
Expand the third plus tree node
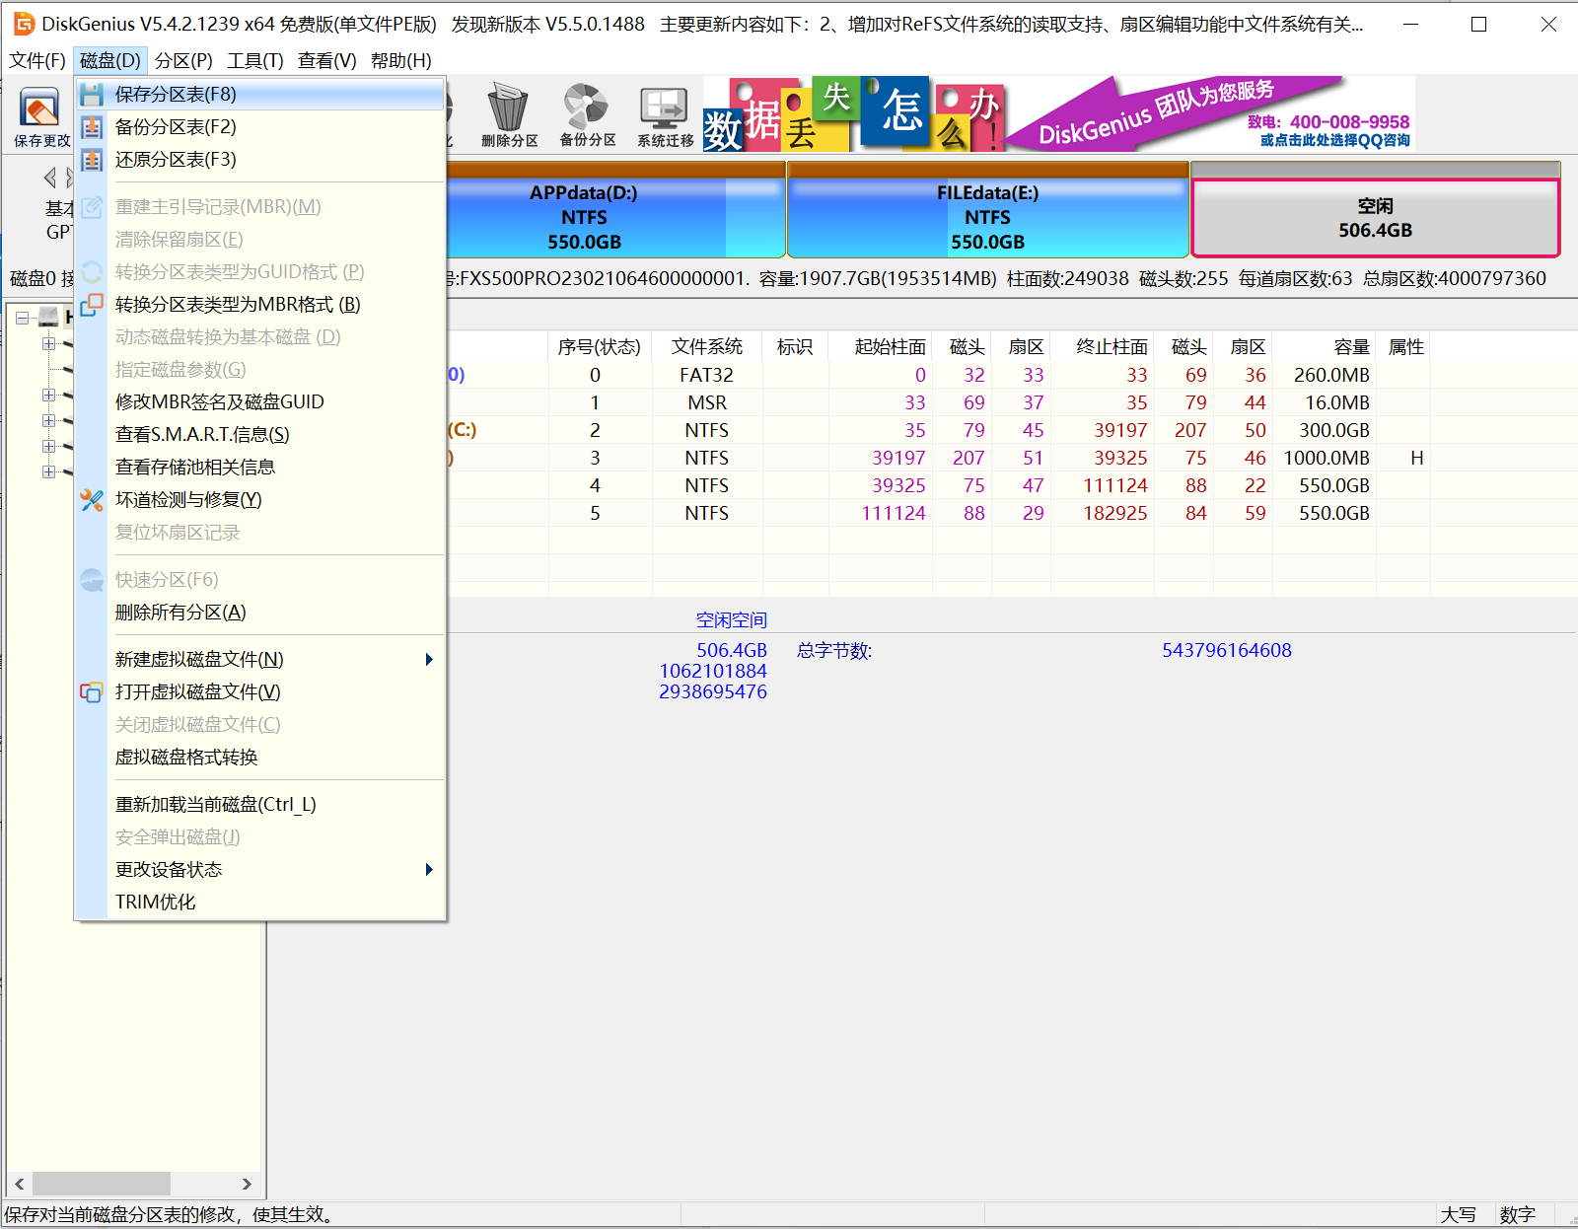pyautogui.click(x=48, y=420)
